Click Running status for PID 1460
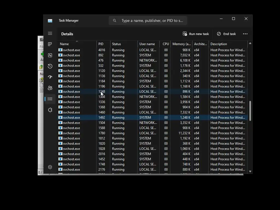The height and width of the screenshot is (210, 280). [x=118, y=112]
